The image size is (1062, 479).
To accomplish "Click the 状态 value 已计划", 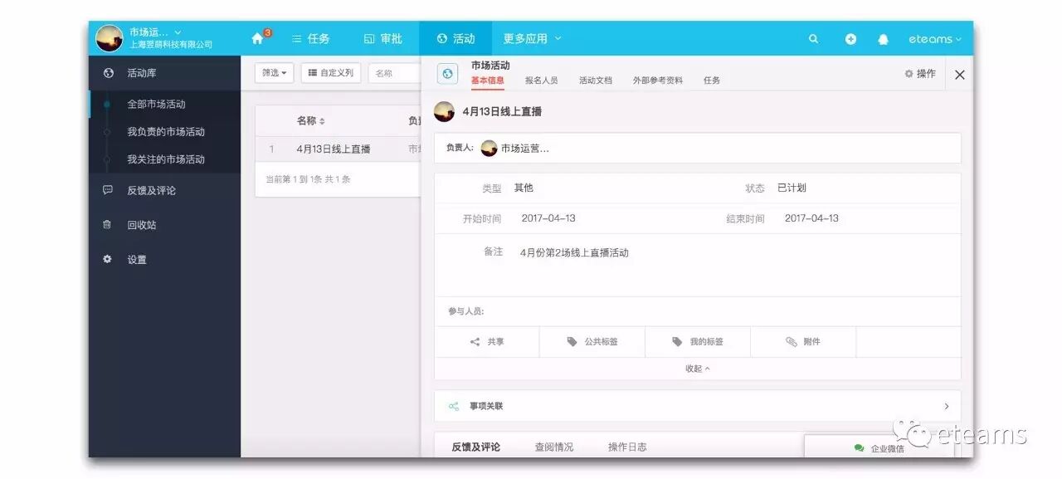I will (x=792, y=188).
